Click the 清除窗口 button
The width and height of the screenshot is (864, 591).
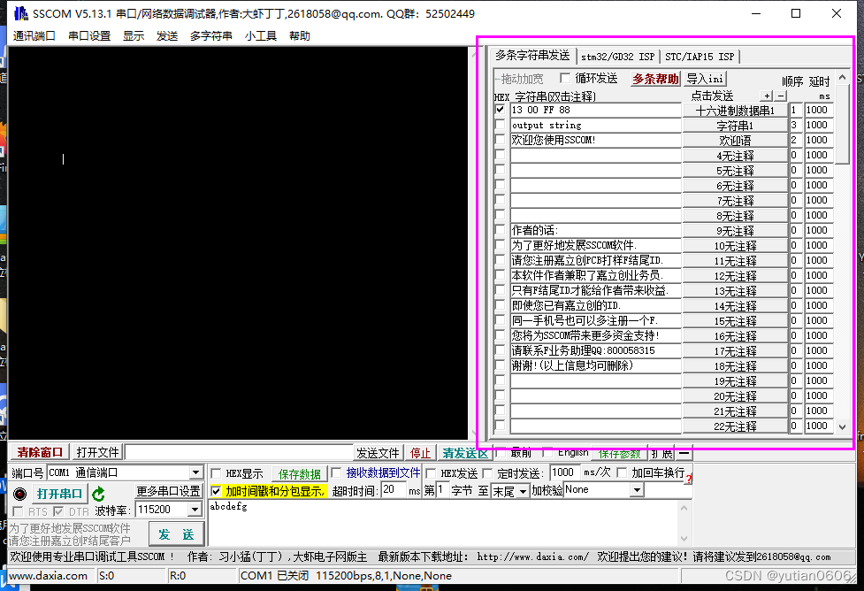(40, 453)
